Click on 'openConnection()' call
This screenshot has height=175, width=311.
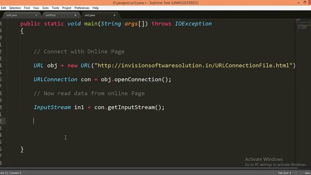pyautogui.click(x=141, y=79)
